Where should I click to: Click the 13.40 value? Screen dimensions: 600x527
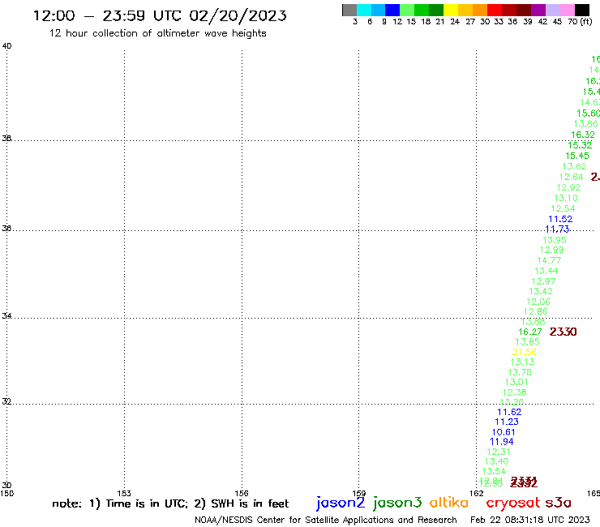tap(496, 461)
